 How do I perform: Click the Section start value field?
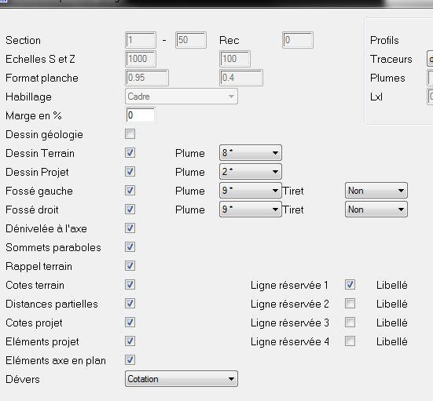click(x=141, y=40)
